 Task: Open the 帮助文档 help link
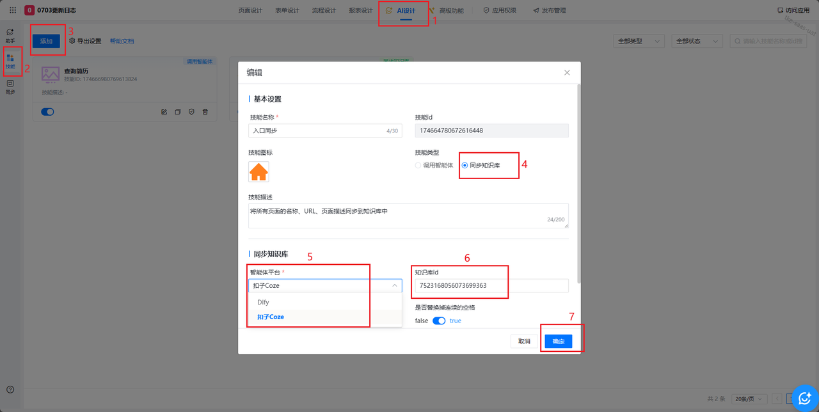122,42
